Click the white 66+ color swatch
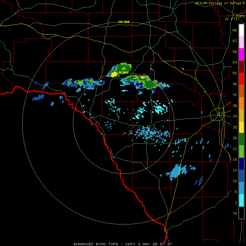The height and width of the screenshot is (246, 246). pyautogui.click(x=241, y=30)
